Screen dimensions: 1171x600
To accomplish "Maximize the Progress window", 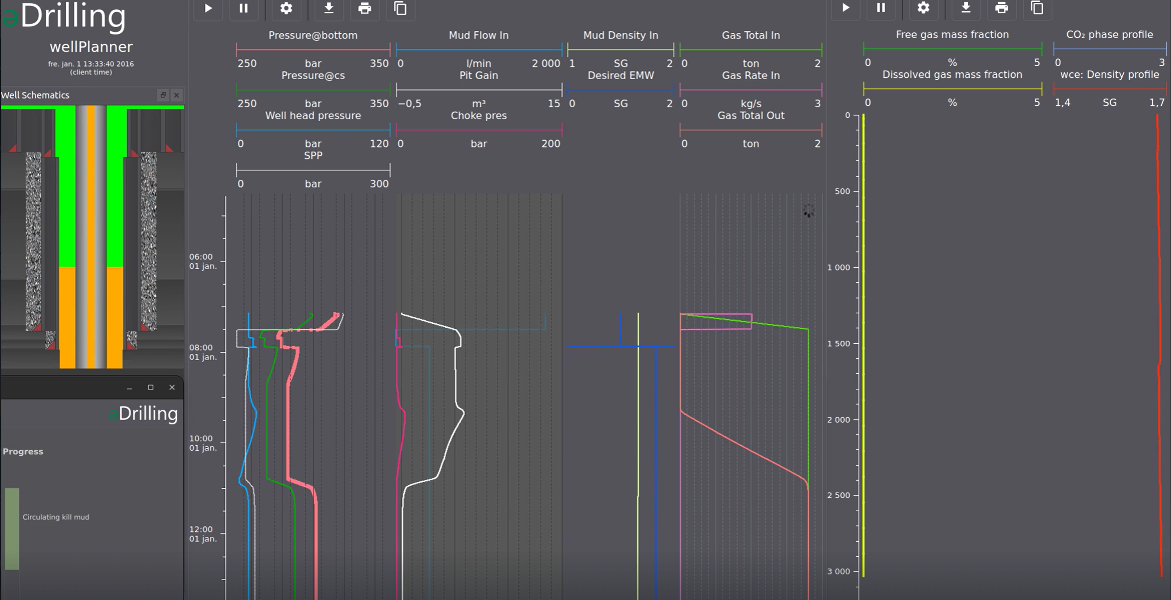I will [150, 387].
